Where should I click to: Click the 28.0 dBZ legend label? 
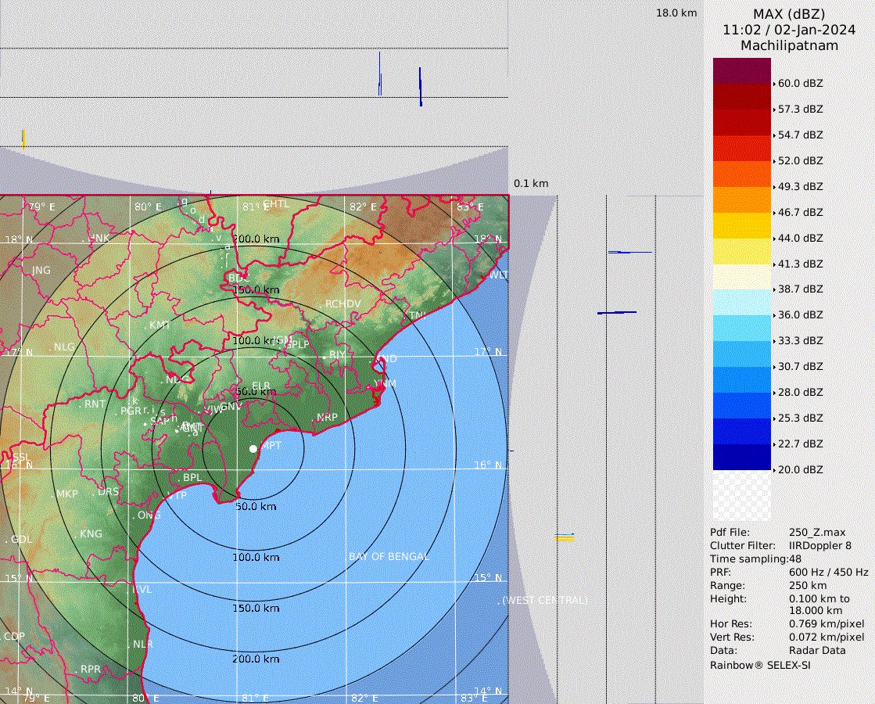click(x=800, y=392)
